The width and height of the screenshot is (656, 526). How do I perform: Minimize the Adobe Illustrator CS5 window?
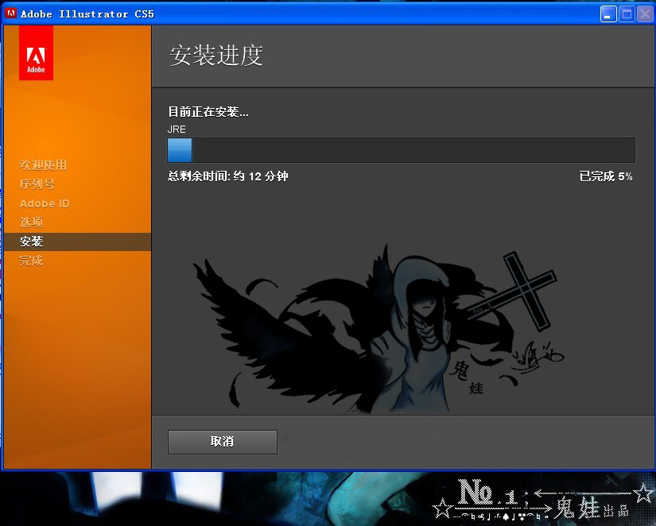click(607, 14)
